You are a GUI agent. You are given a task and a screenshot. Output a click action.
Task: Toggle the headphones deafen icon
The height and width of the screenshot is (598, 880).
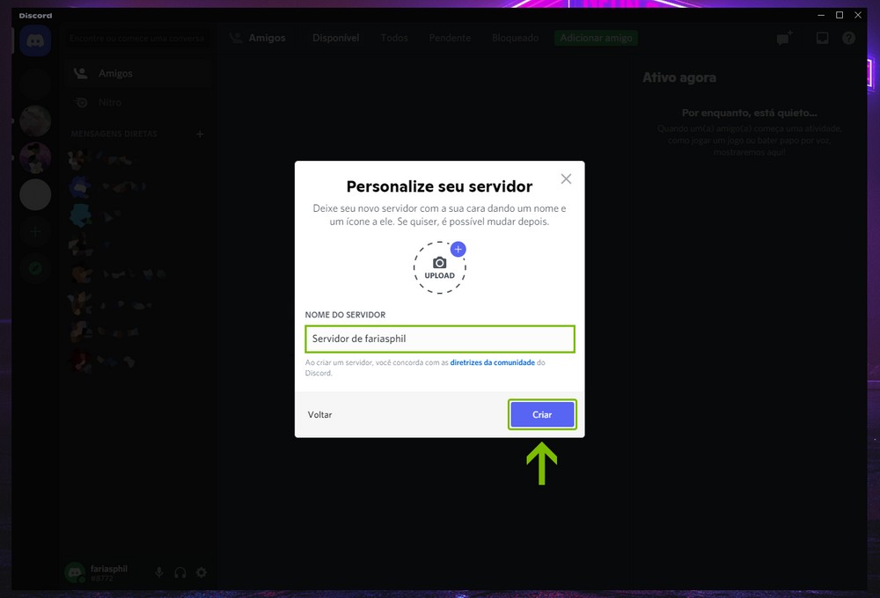[180, 572]
